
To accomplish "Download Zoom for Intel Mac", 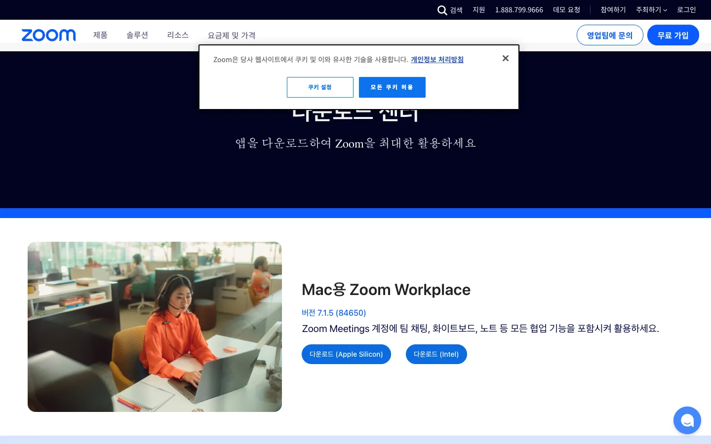I will coord(436,354).
